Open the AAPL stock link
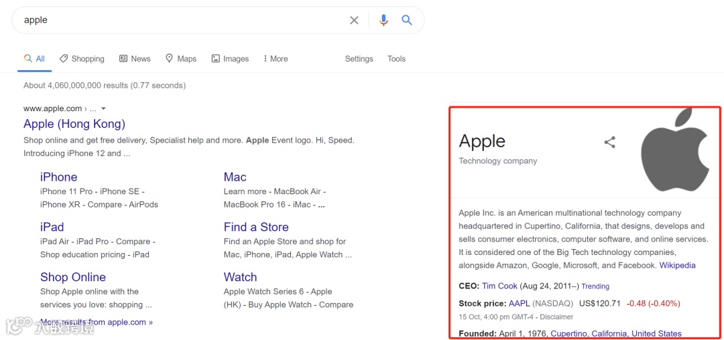 (x=519, y=303)
